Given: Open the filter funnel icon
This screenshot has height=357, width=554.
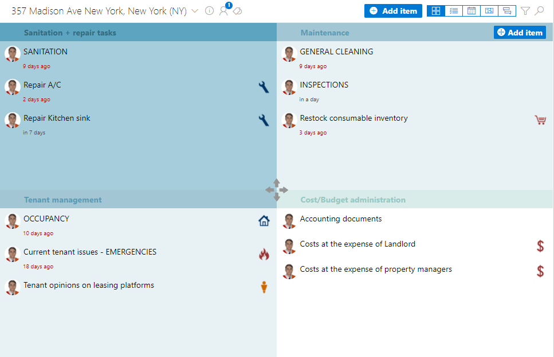Looking at the screenshot, I should (x=525, y=11).
